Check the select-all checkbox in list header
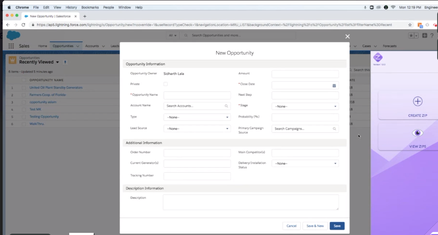Viewport: 438px width, 235px height. coord(24,80)
